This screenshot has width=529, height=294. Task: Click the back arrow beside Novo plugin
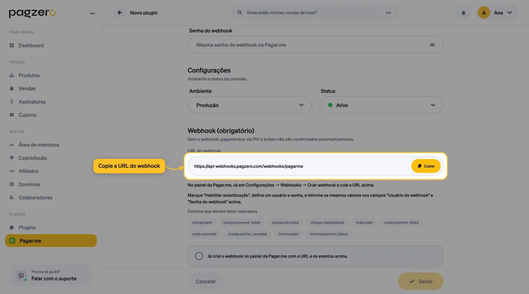pyautogui.click(x=120, y=13)
